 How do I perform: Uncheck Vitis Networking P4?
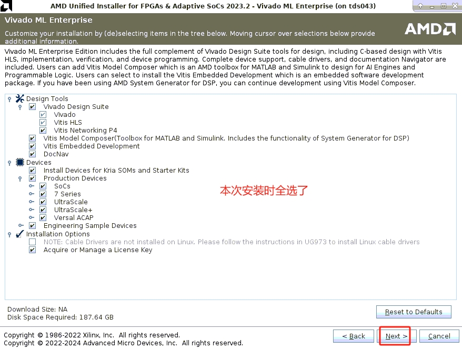point(43,130)
